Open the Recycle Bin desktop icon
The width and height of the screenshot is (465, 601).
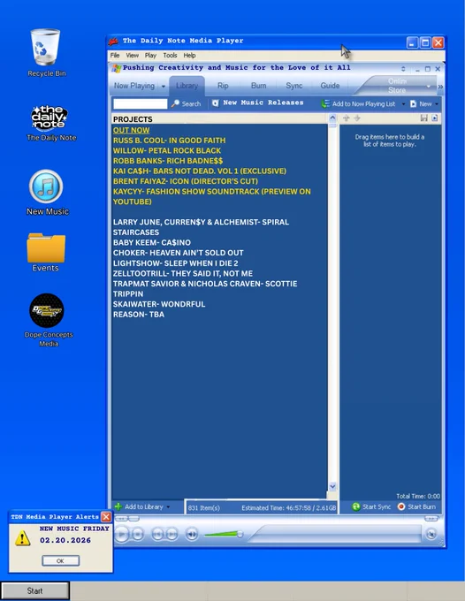tap(45, 47)
